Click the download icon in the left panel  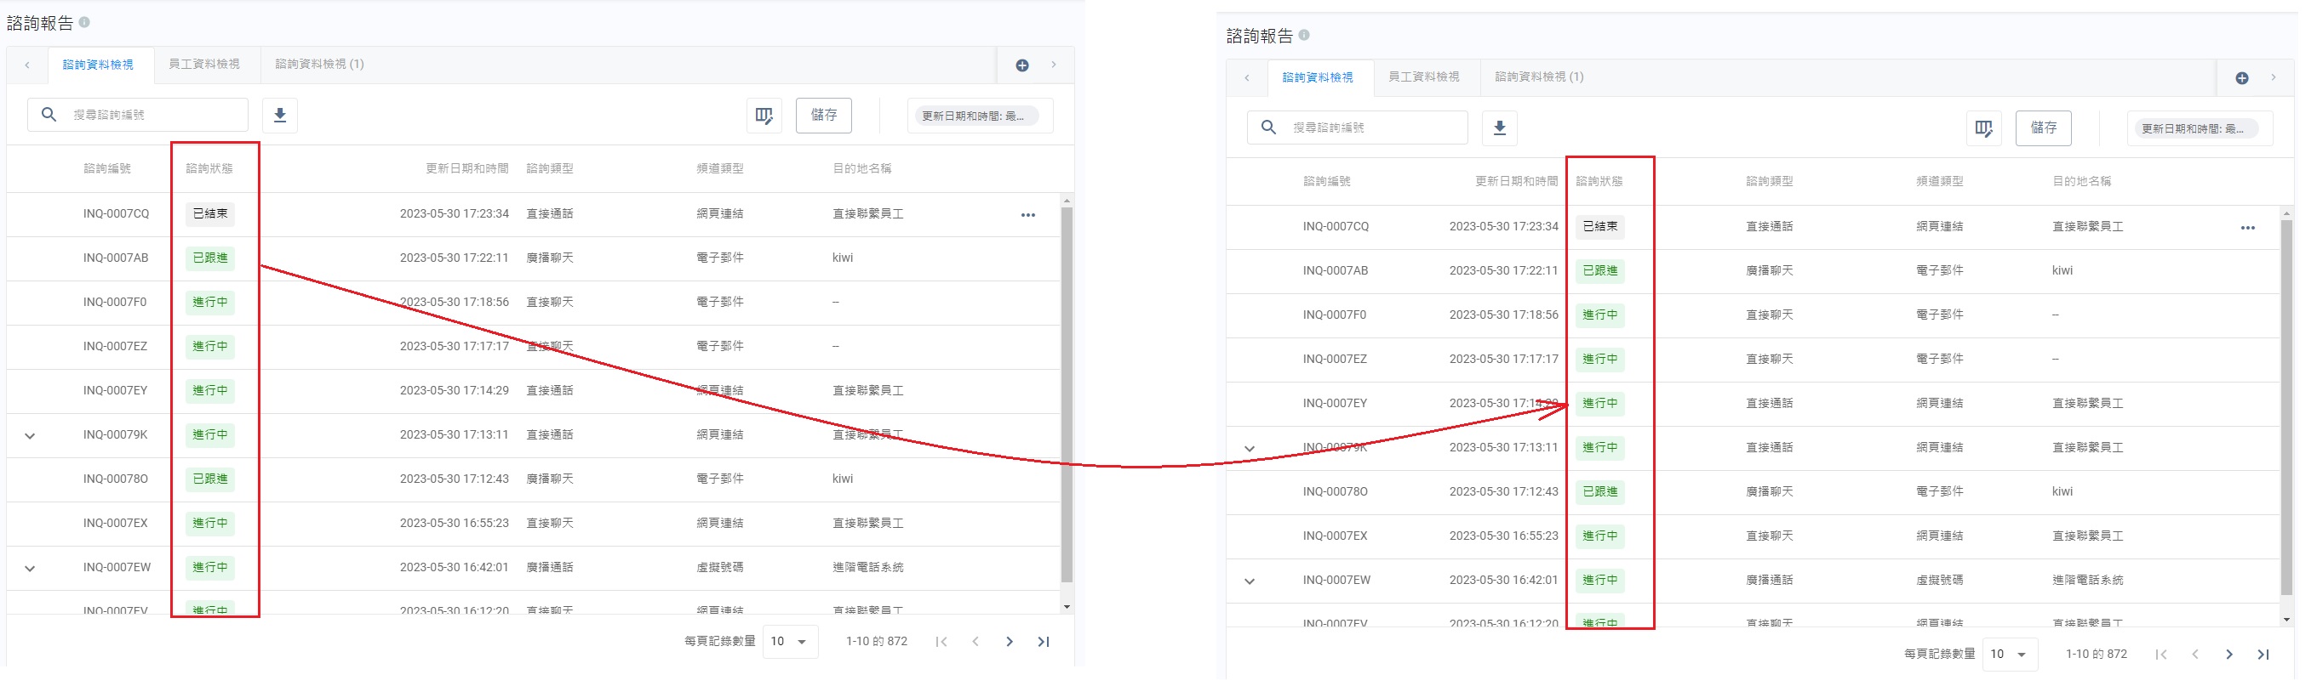point(280,115)
